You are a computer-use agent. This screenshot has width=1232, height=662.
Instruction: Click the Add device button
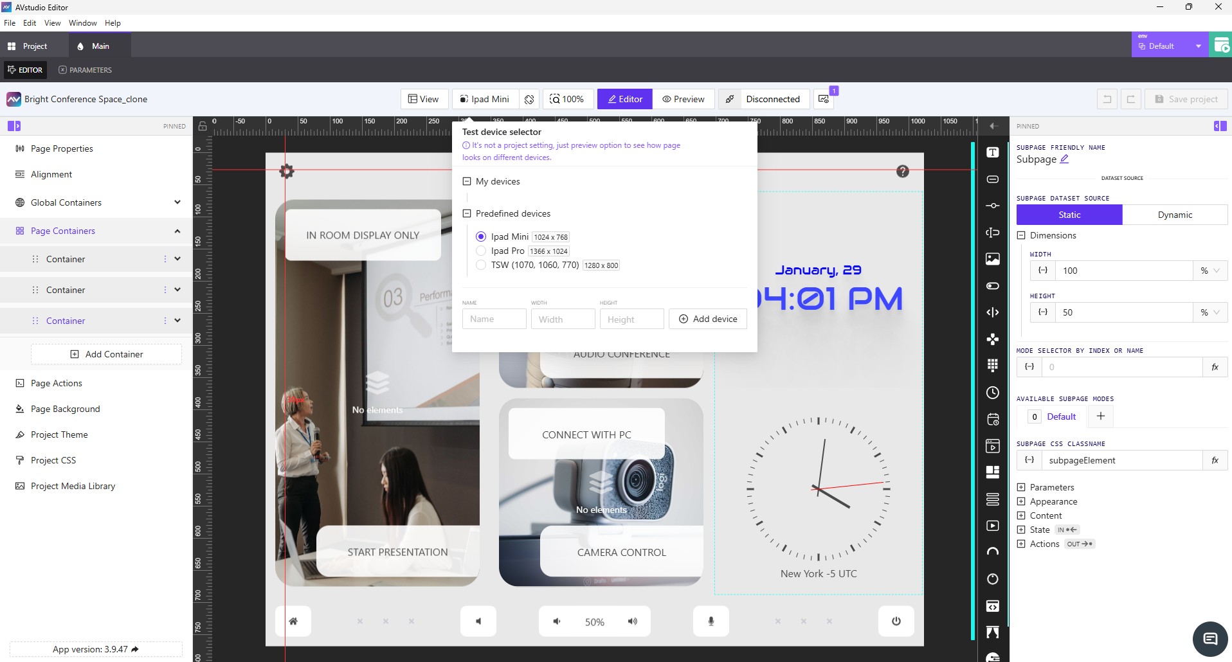click(x=707, y=319)
